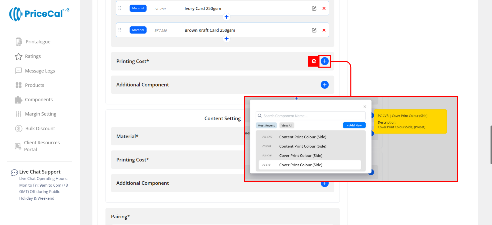
Task: Add an Additional Component in the cover section
Action: [324, 85]
